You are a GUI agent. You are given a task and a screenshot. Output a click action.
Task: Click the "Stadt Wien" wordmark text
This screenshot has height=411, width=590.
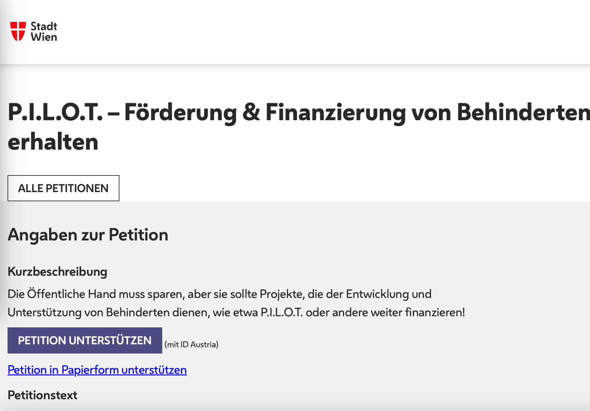44,32
